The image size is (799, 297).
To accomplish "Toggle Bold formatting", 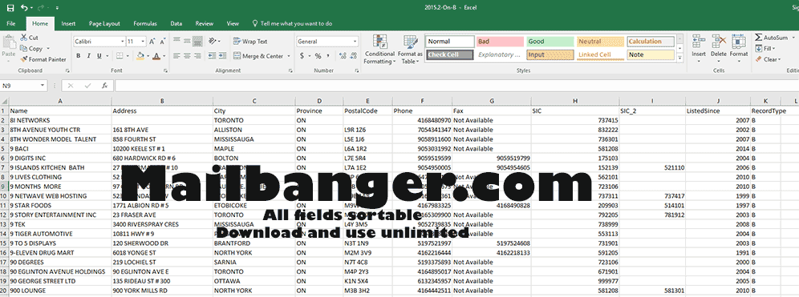I will 79,56.
